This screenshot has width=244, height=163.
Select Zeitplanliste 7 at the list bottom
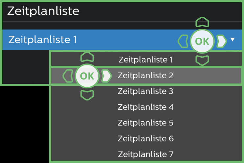tap(145, 154)
